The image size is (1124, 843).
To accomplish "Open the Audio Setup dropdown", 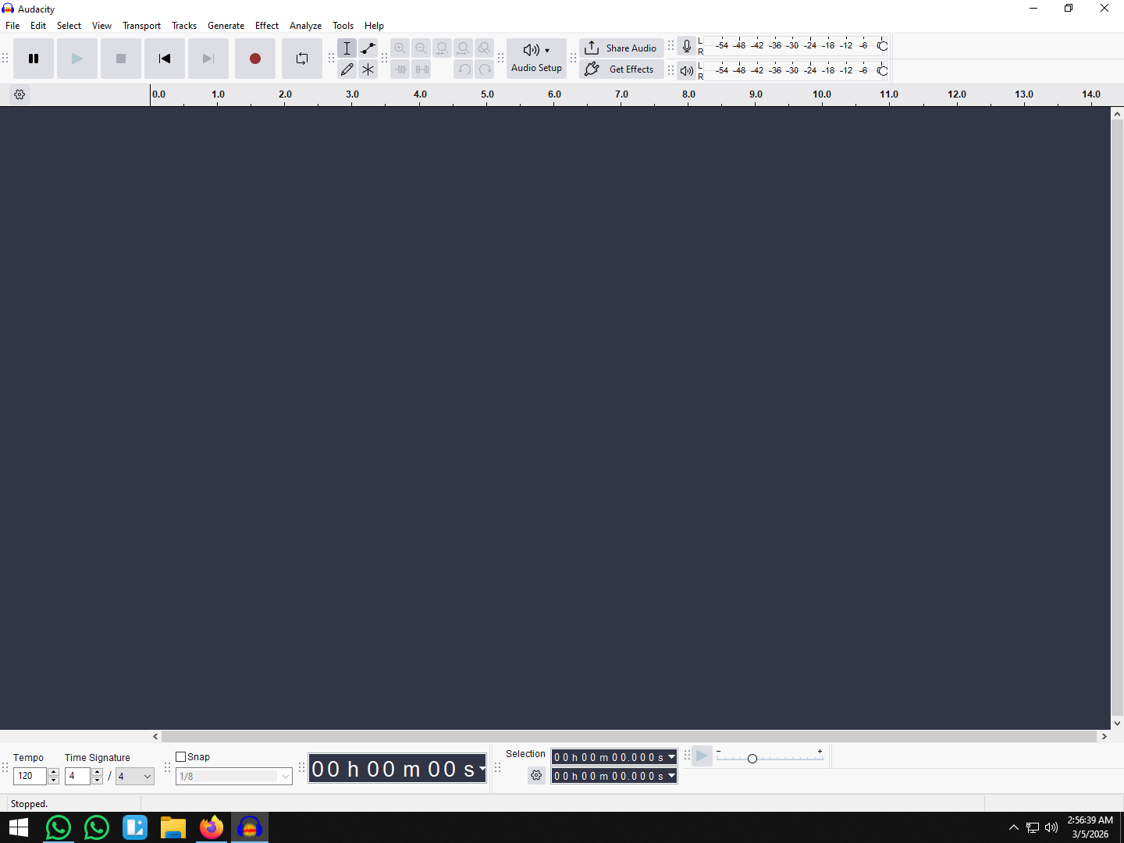I will [535, 59].
